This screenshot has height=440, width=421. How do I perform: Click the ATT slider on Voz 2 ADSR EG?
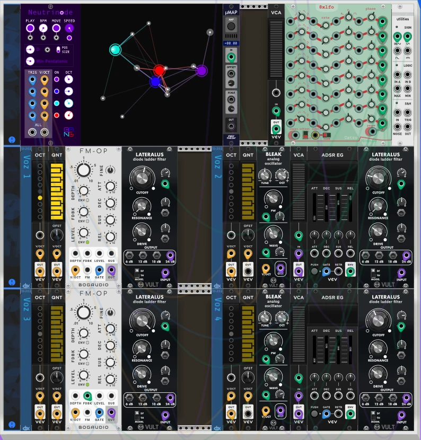[314, 207]
